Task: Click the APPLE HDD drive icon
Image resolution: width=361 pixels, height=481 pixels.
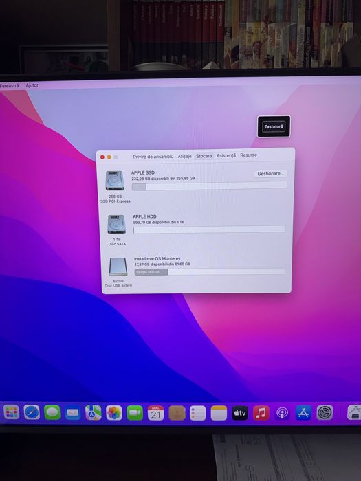Action: pyautogui.click(x=117, y=224)
